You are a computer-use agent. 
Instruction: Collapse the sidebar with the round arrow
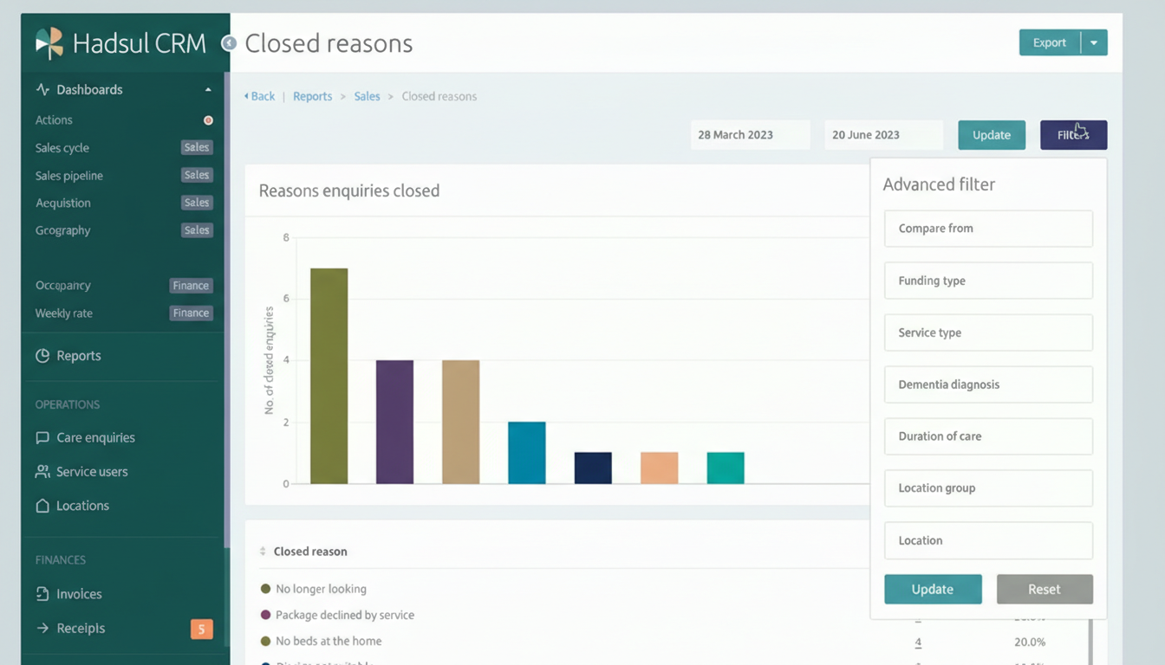click(229, 42)
